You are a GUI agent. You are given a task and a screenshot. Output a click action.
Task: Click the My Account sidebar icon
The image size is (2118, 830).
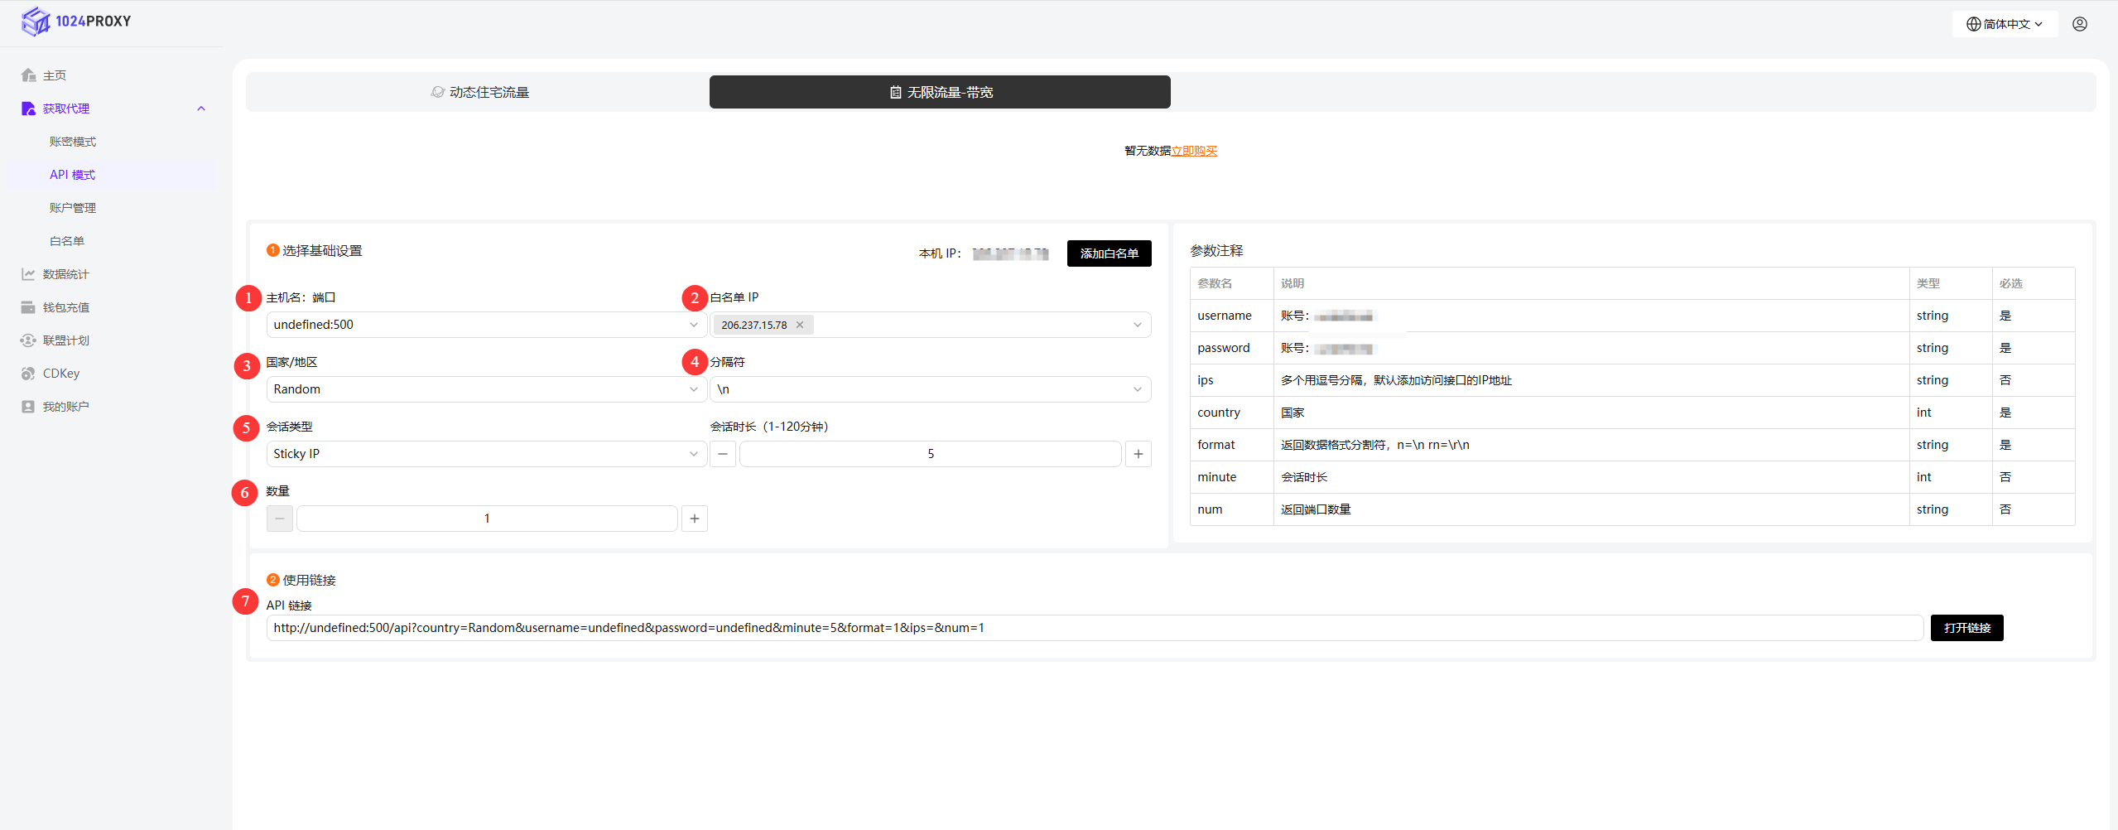(28, 407)
